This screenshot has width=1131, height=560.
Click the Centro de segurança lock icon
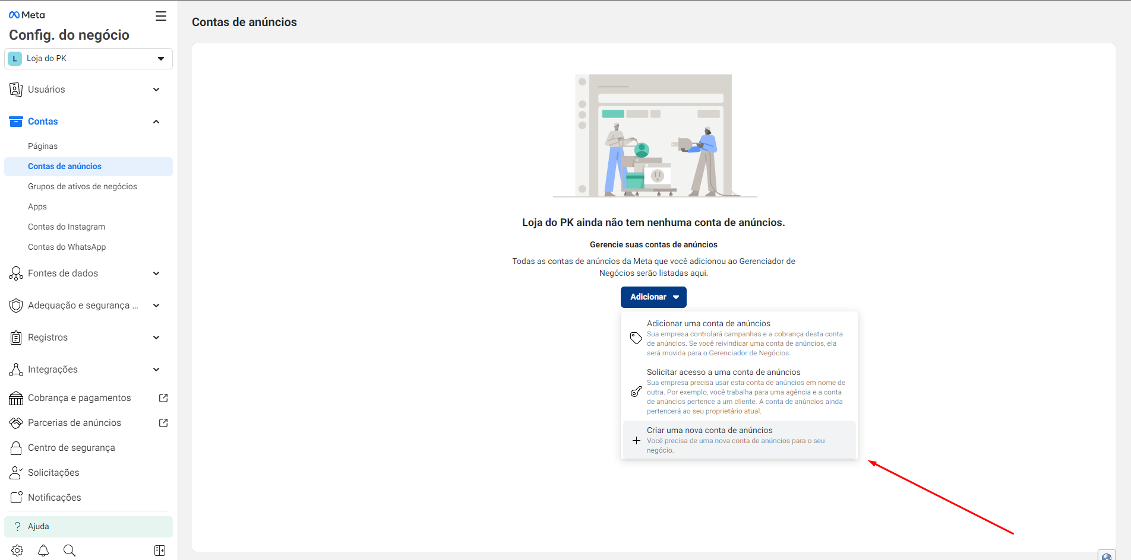(x=16, y=448)
